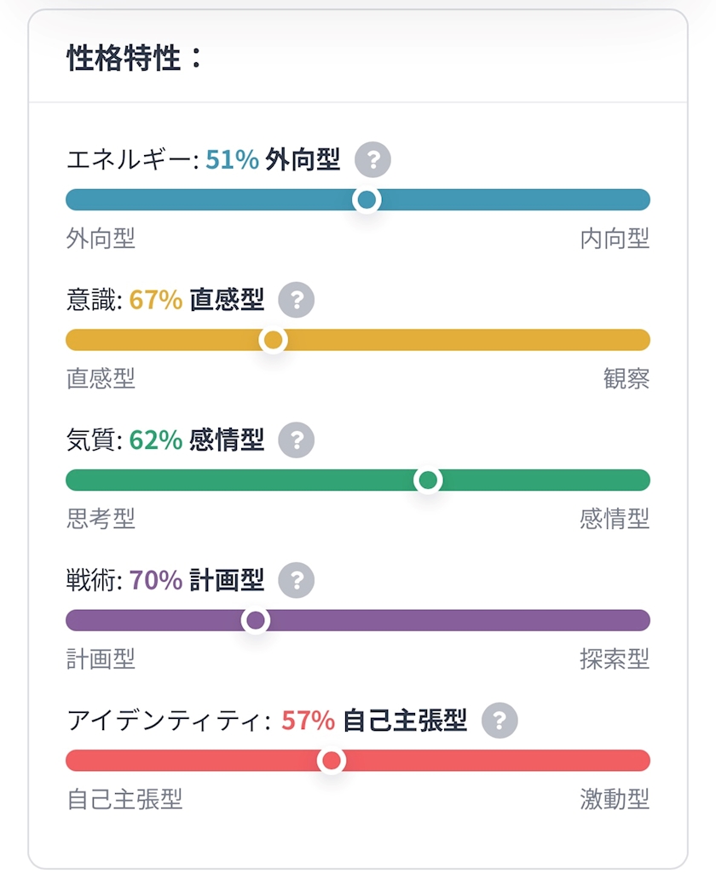The image size is (716, 874).
Task: Click the 70% 計画型 result text
Action: [x=197, y=581]
